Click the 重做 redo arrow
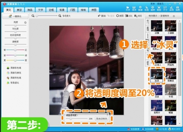 point(110,16)
